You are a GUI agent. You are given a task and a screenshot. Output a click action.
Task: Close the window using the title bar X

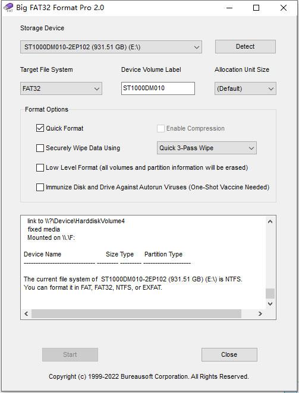[284, 8]
